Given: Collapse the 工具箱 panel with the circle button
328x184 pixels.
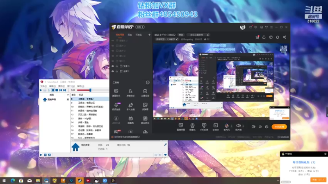Looking at the screenshot, I should coord(148,83).
